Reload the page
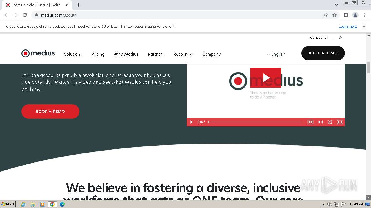 25,15
